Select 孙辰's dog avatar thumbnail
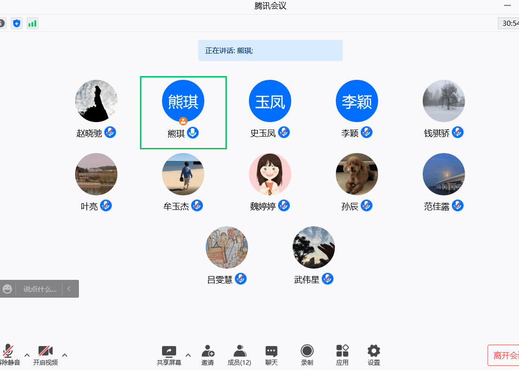Viewport: 519px width, 370px height. [357, 174]
